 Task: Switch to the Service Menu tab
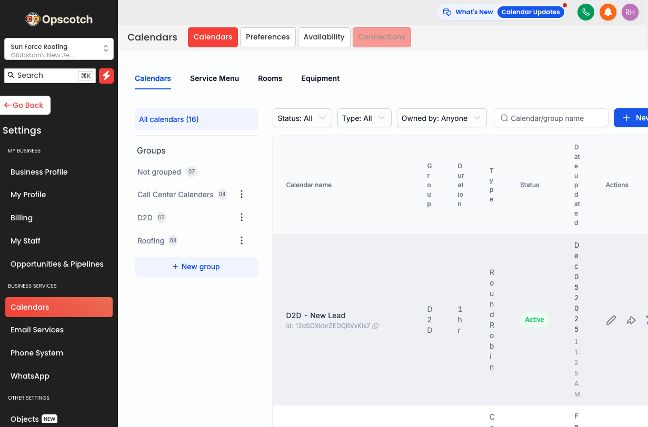214,78
